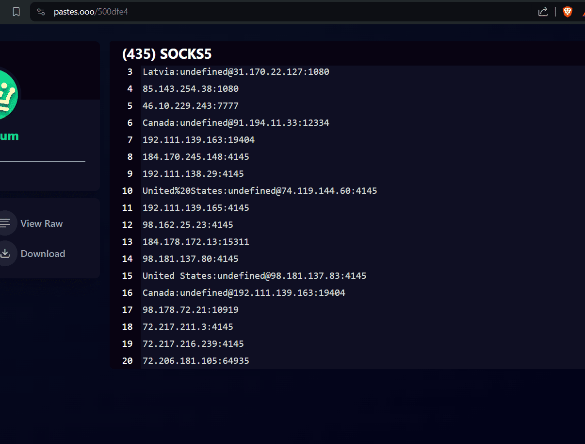The height and width of the screenshot is (444, 585).
Task: Click line number 20 in the gutter
Action: (127, 361)
